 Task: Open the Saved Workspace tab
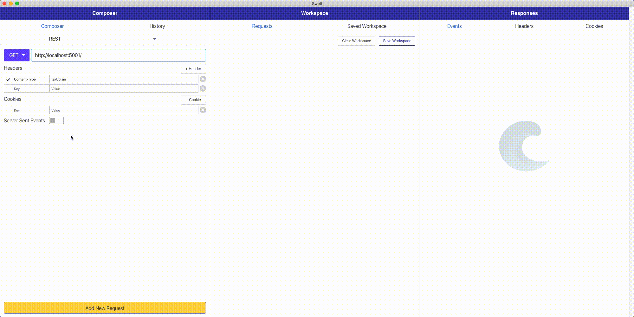coord(367,26)
